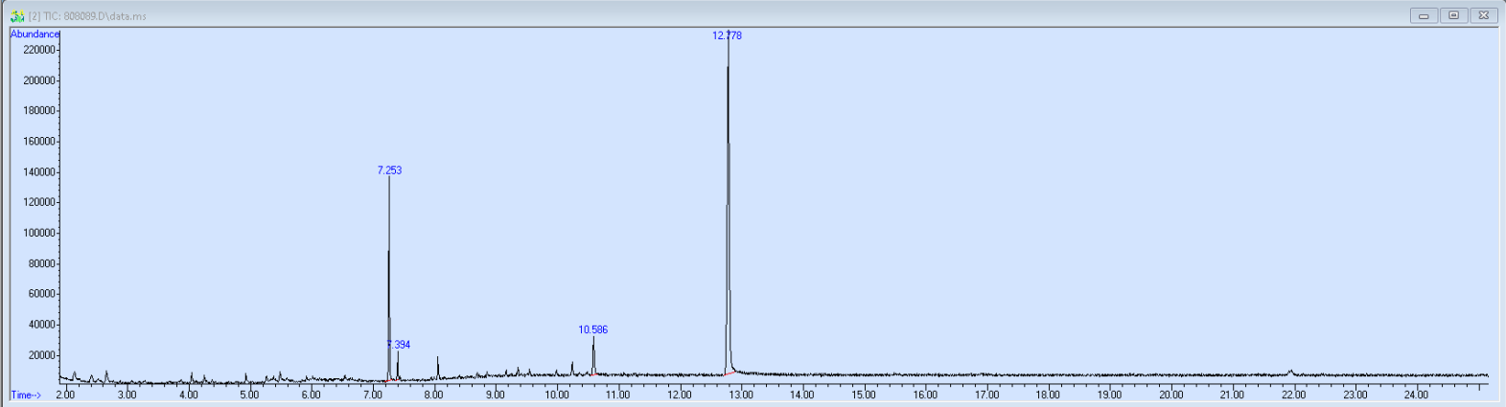This screenshot has width=1506, height=407.
Task: Click the time axis value 15.00
Action: tap(864, 395)
